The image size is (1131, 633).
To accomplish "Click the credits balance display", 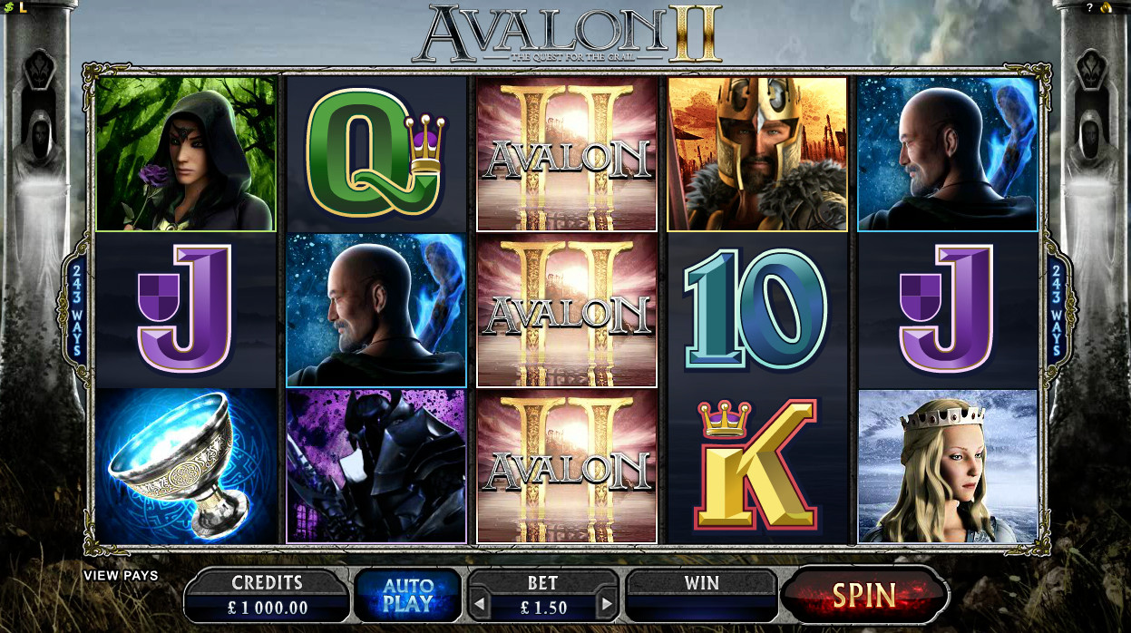I will pyautogui.click(x=267, y=596).
